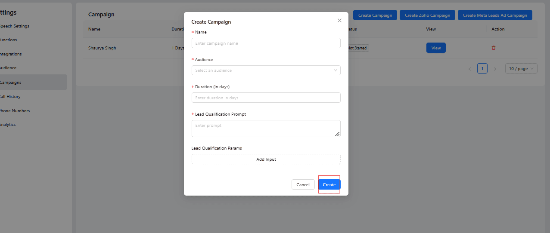Delete the Shaurya Singh campaign
The width and height of the screenshot is (550, 233).
(494, 48)
